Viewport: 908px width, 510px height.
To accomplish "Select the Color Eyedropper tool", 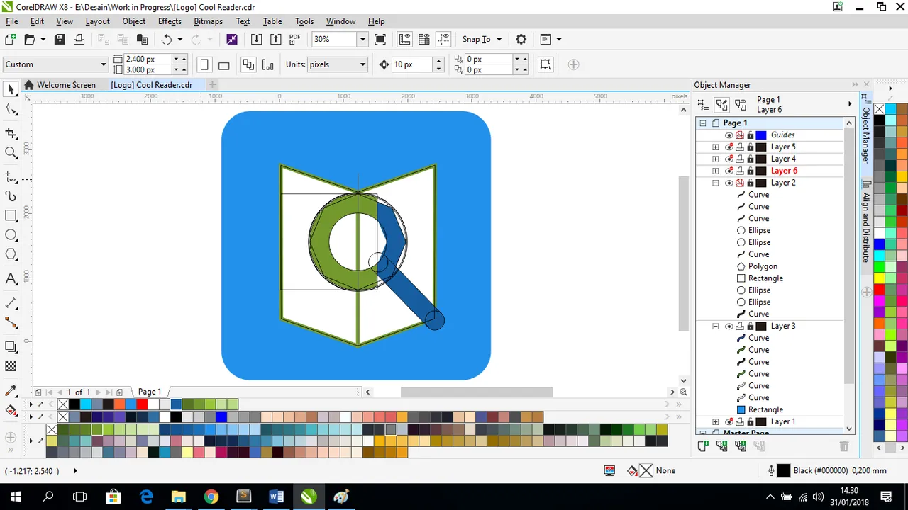I will [11, 390].
